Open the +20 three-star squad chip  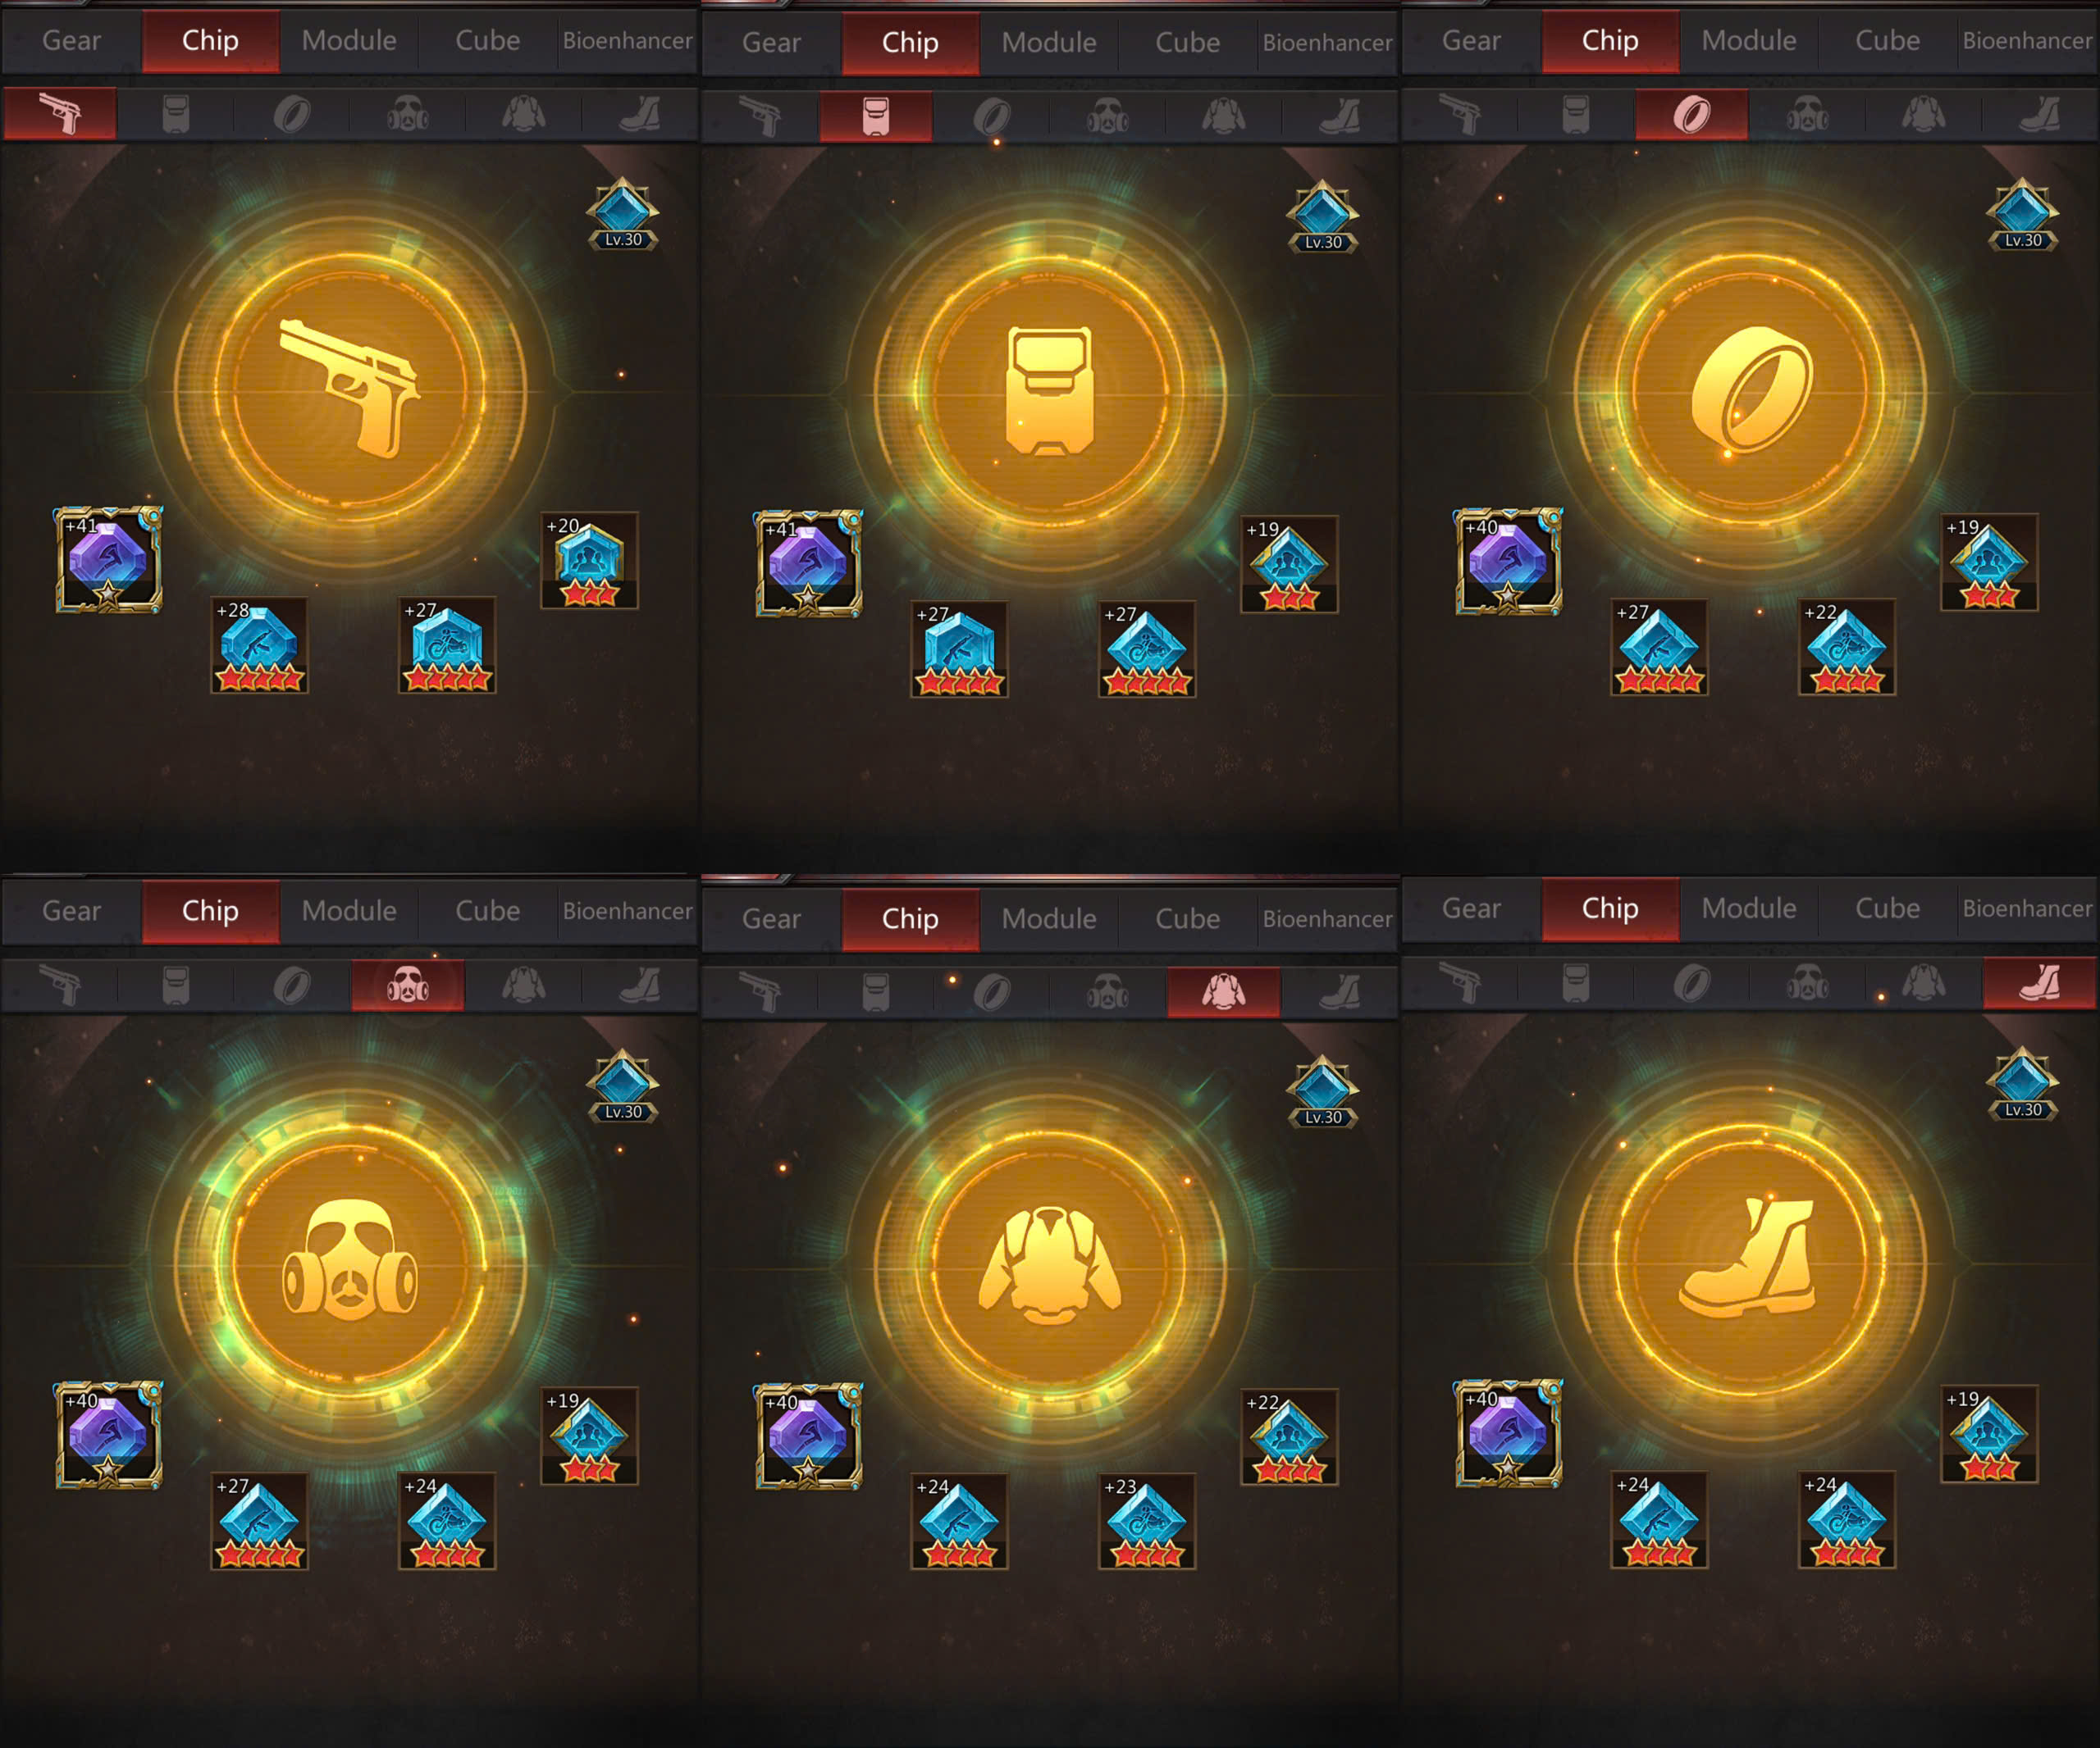589,561
